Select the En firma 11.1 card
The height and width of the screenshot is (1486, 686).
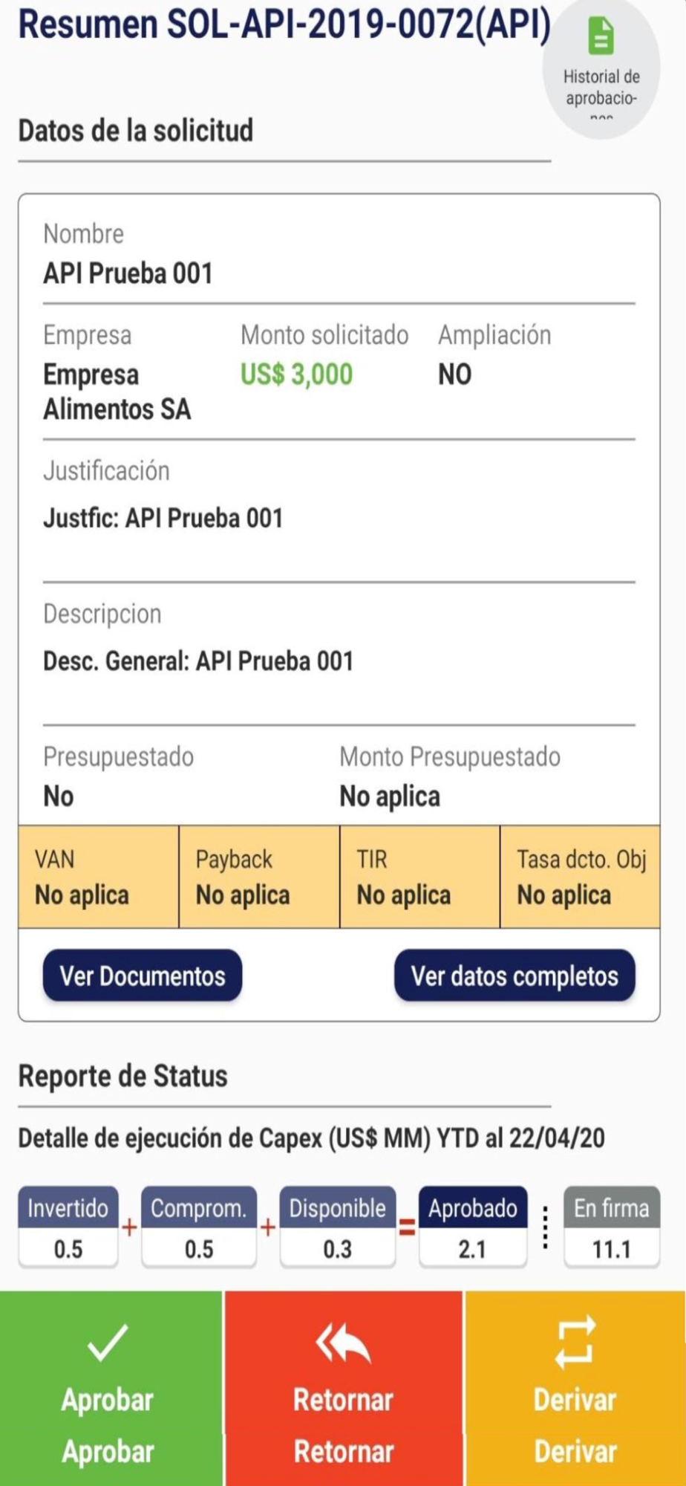pyautogui.click(x=612, y=1227)
